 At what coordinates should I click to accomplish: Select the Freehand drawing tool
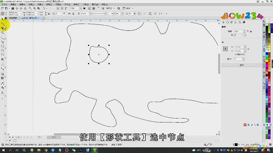coord(2,38)
